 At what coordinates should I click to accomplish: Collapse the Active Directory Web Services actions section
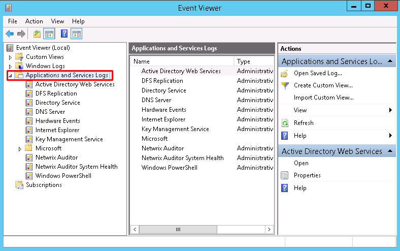tap(390, 151)
